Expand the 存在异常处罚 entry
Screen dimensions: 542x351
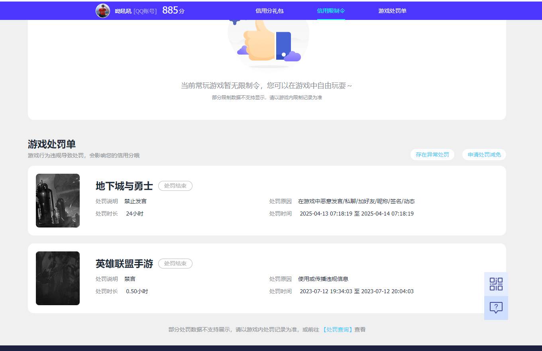pyautogui.click(x=432, y=155)
